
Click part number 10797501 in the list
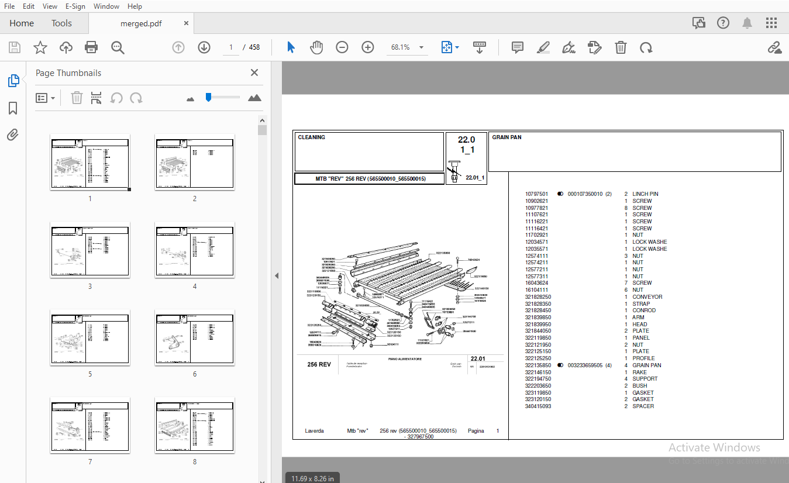coord(536,194)
